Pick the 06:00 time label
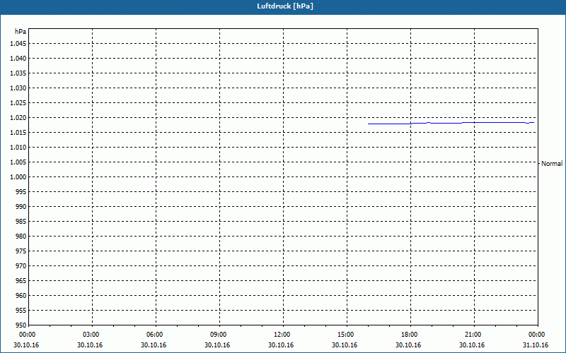 click(154, 335)
